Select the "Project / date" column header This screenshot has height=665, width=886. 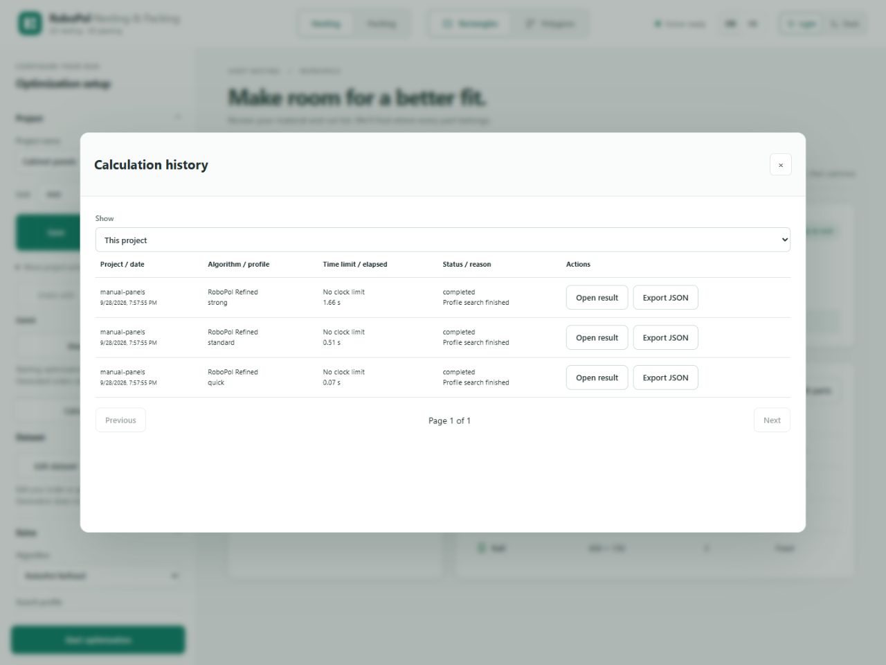pyautogui.click(x=123, y=265)
